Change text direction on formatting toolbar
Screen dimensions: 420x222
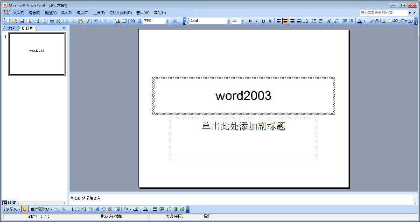click(306, 21)
